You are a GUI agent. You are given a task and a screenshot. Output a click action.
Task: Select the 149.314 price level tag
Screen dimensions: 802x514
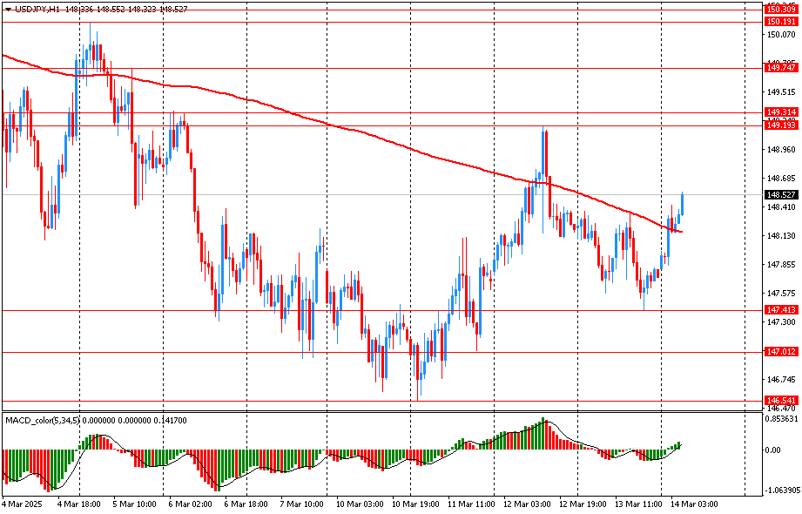click(x=780, y=112)
